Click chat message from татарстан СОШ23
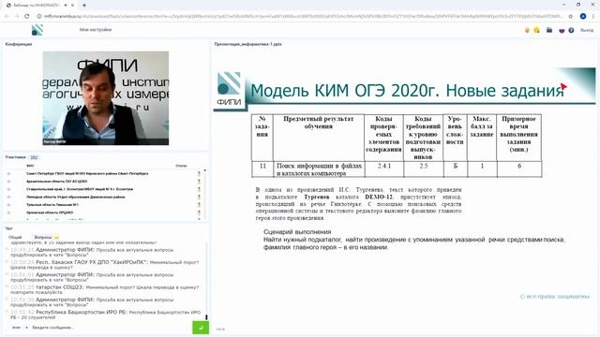The height and width of the screenshot is (337, 600). (104, 289)
